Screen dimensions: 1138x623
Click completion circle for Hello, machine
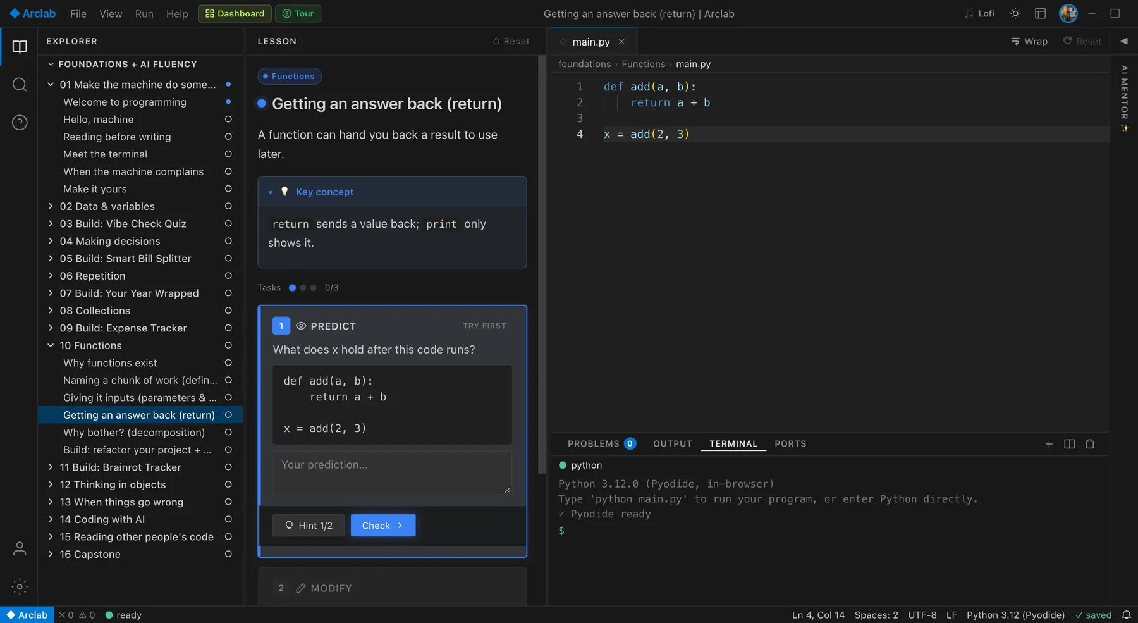click(228, 120)
